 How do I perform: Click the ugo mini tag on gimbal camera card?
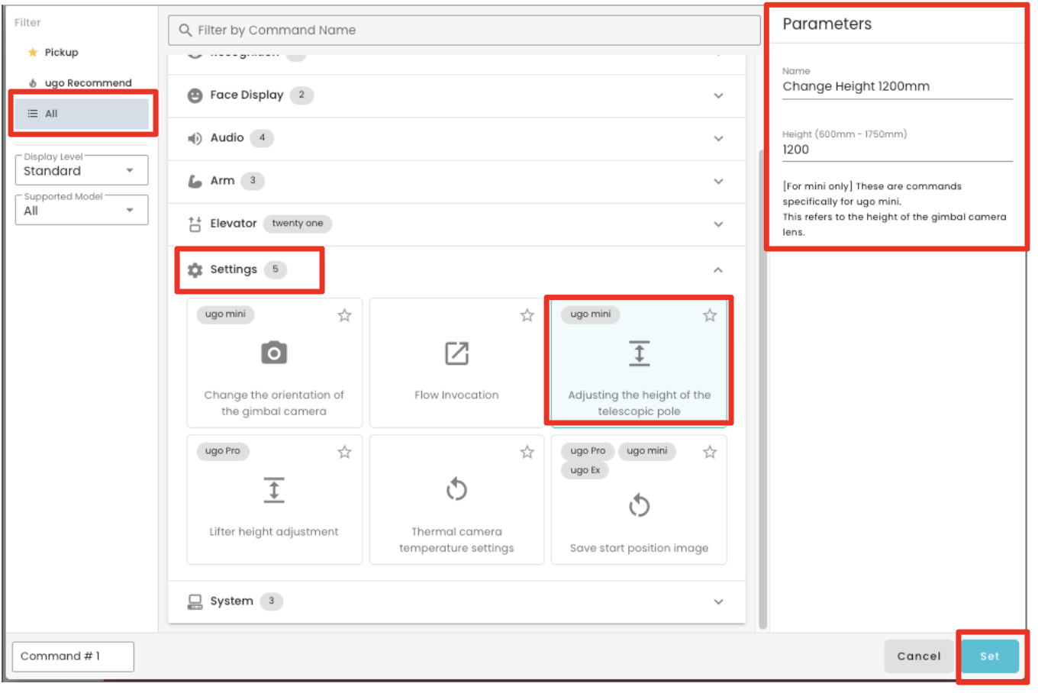tap(225, 314)
